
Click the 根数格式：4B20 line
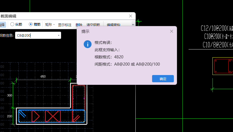109,57
